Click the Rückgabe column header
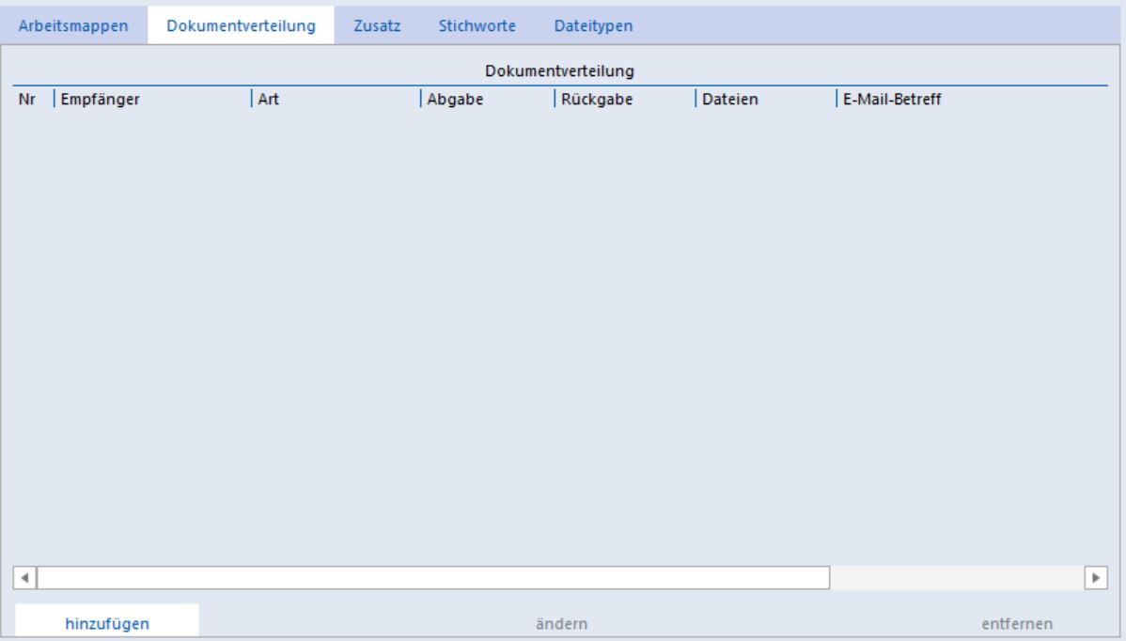Image resolution: width=1126 pixels, height=641 pixels. coord(625,99)
